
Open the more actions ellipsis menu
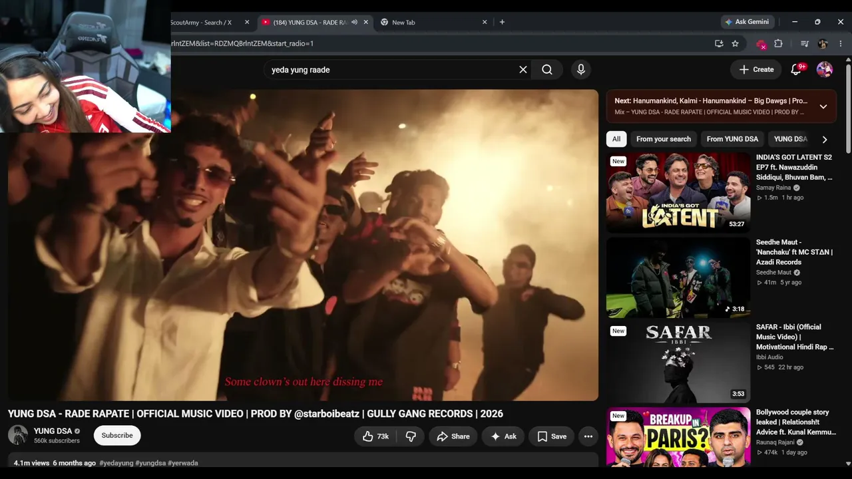pos(588,436)
